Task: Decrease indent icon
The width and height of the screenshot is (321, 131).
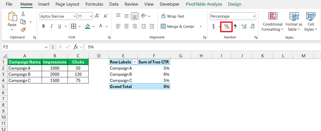Action: 144,26
